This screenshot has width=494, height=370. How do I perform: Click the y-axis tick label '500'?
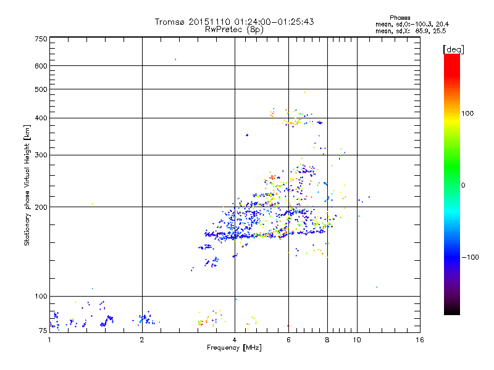point(41,89)
